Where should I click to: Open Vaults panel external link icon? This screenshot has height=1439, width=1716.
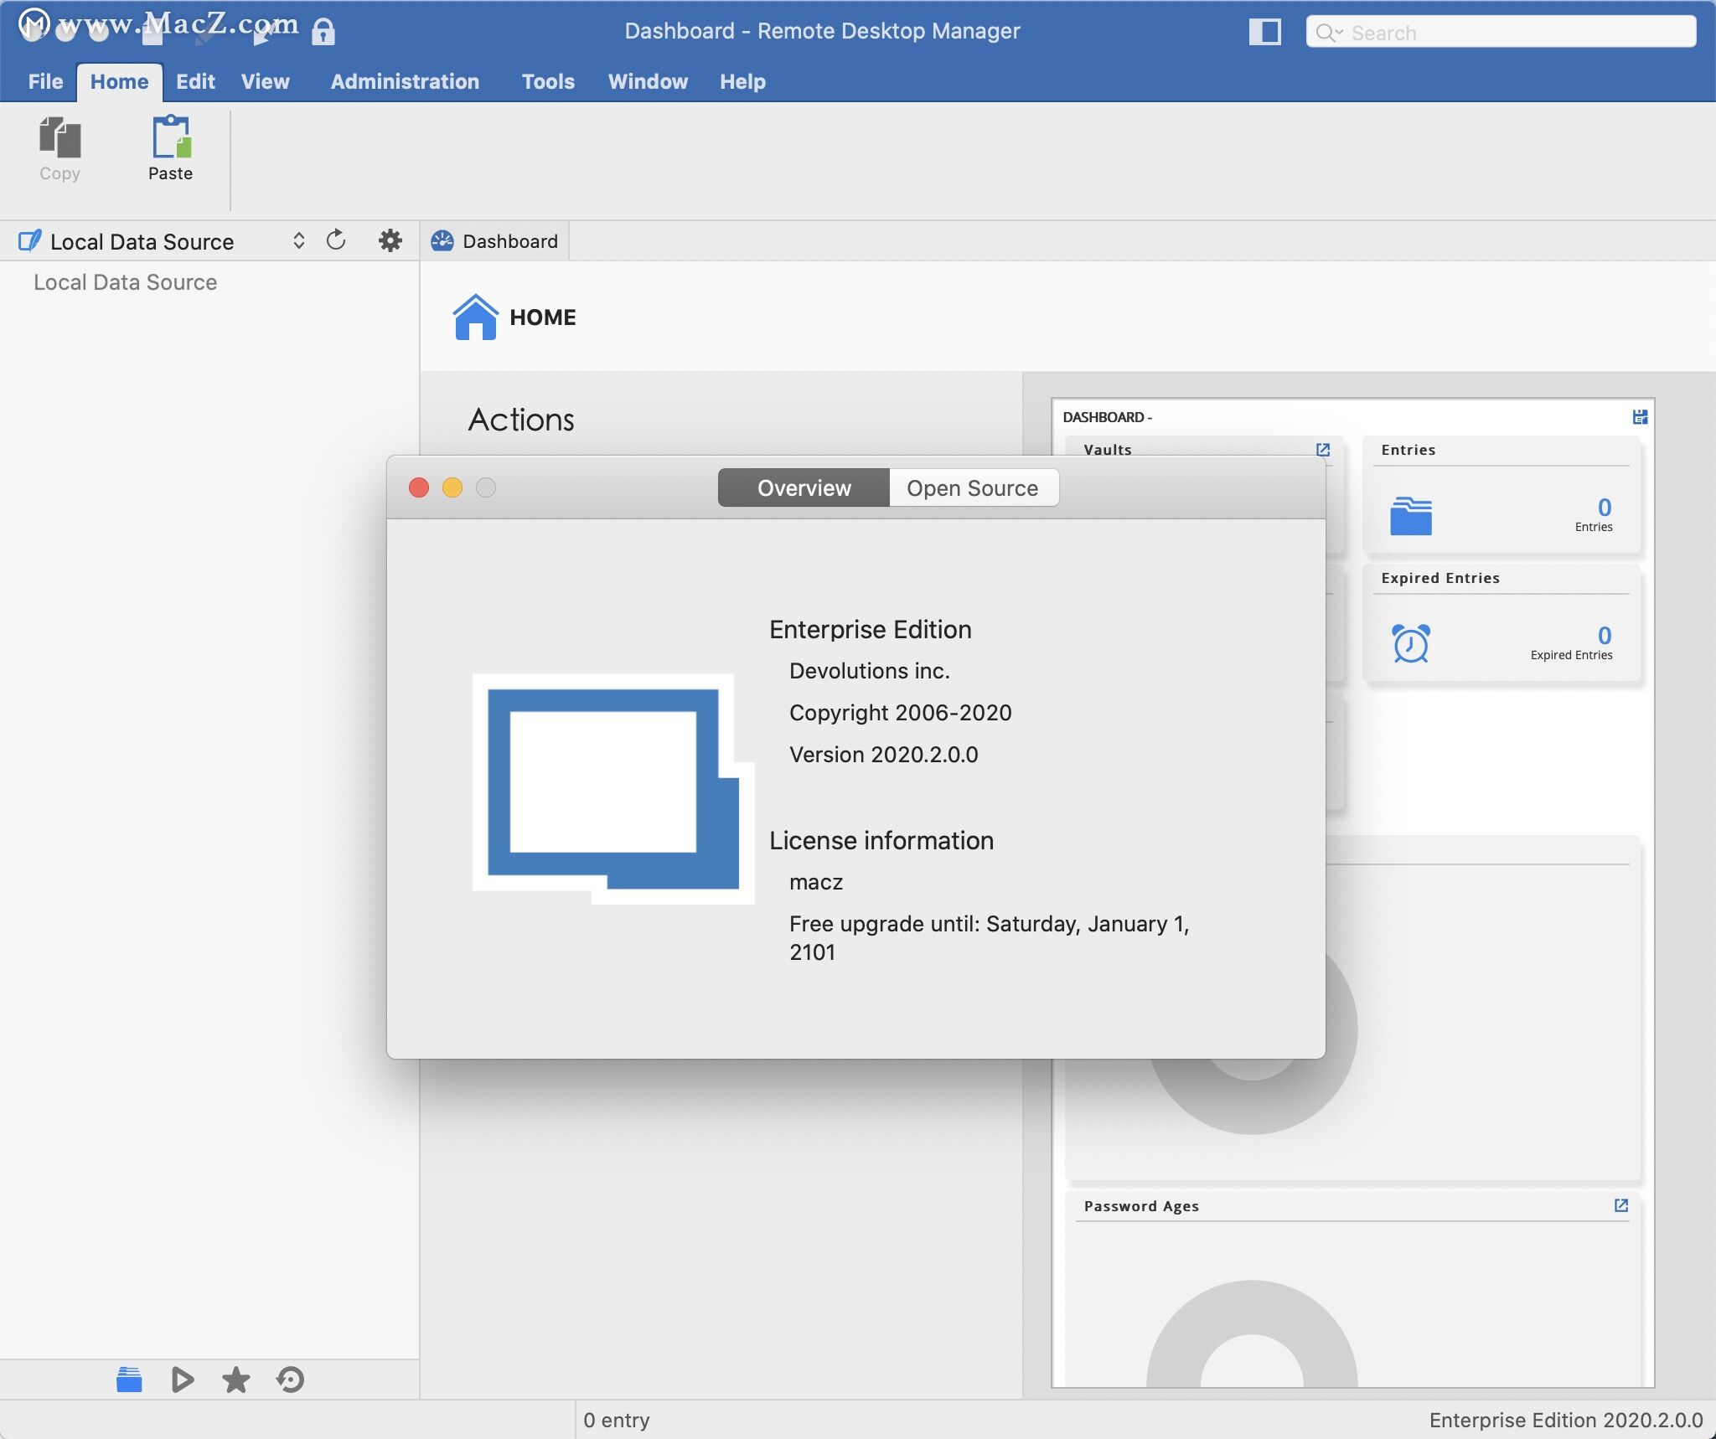tap(1323, 450)
